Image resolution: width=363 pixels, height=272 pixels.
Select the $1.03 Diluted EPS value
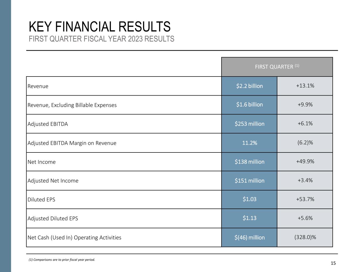coord(249,199)
